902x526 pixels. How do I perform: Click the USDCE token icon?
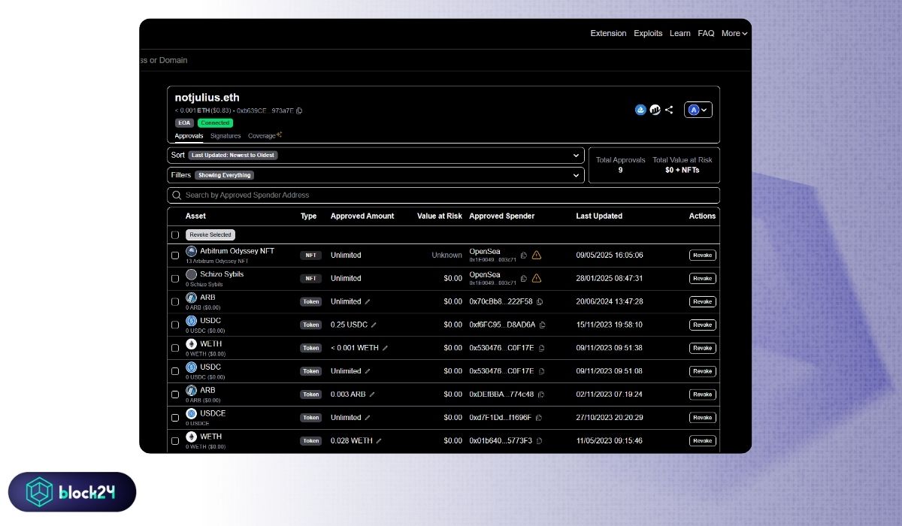[191, 413]
